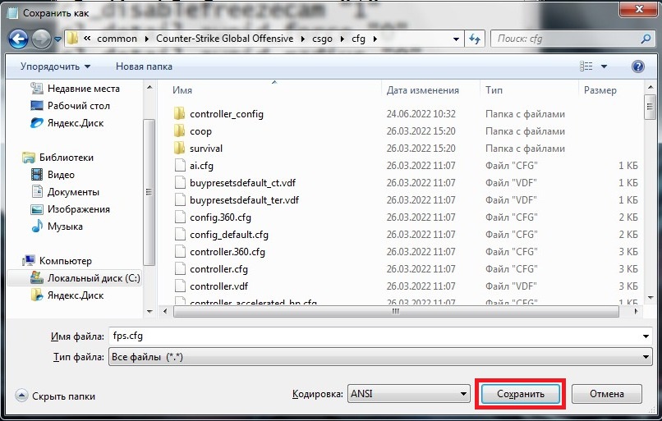Click the ai.cfg file icon

click(x=180, y=165)
